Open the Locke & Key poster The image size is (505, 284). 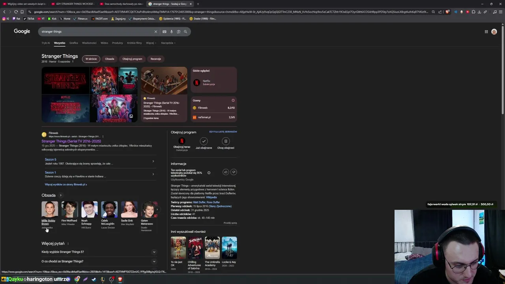click(x=229, y=248)
